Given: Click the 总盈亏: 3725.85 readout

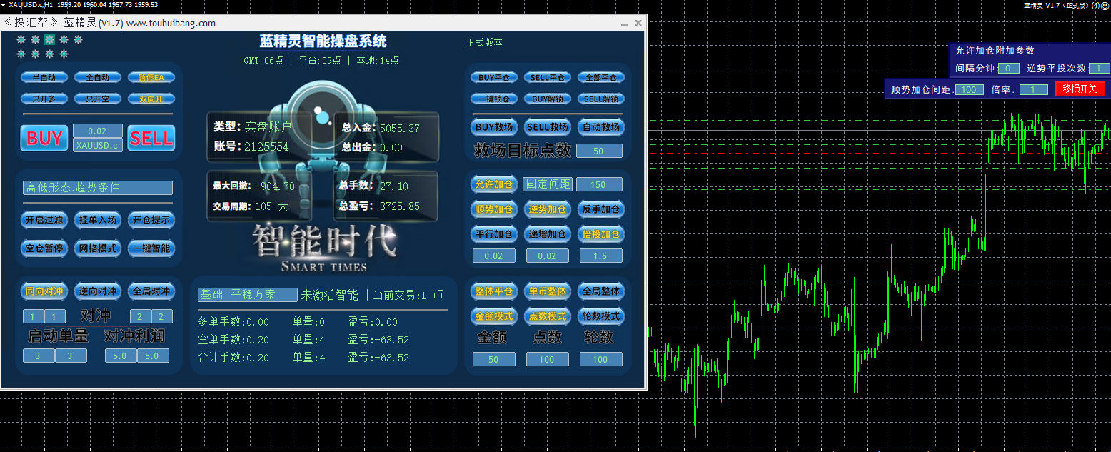Looking at the screenshot, I should (381, 206).
